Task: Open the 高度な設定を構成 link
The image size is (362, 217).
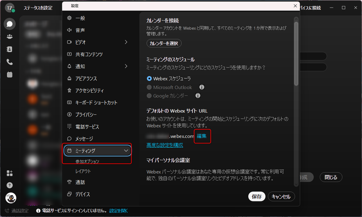Action: 165,145
